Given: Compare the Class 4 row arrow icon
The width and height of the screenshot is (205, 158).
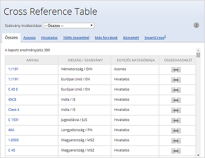Looking at the screenshot, I should coord(176,110).
